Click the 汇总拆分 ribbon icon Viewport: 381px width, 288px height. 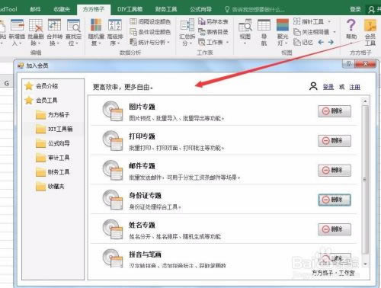[187, 26]
